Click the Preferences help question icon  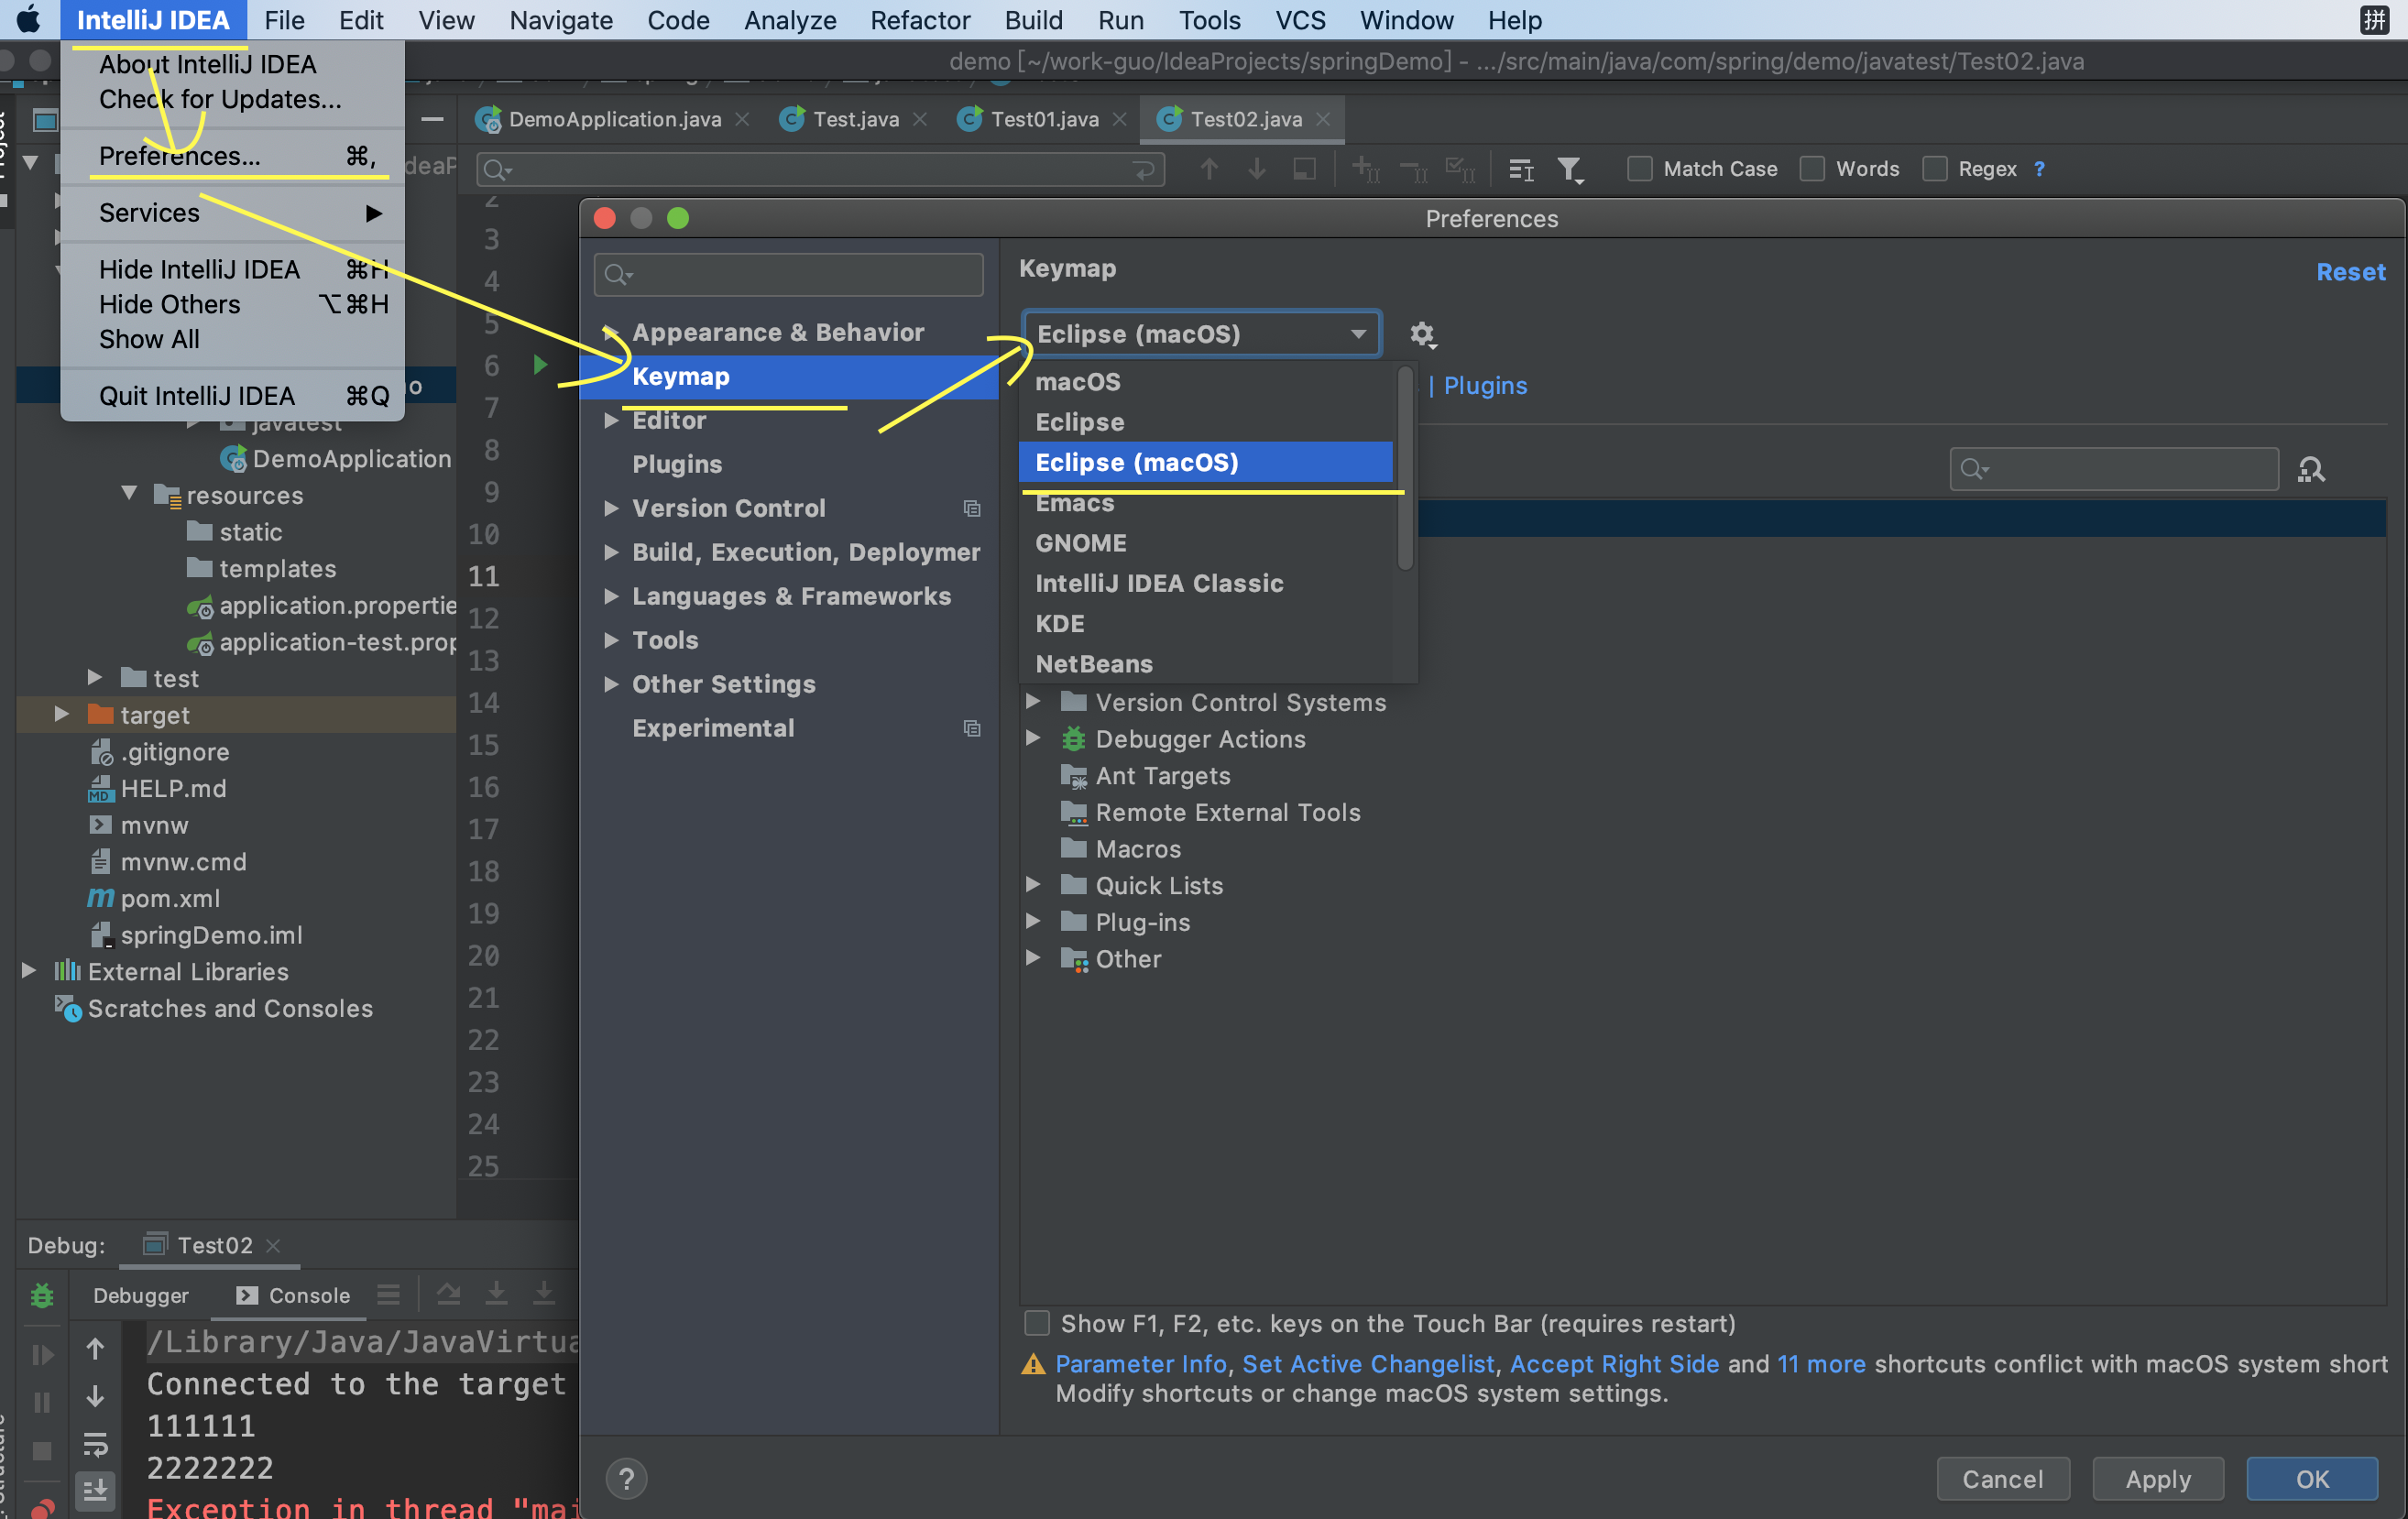click(626, 1478)
